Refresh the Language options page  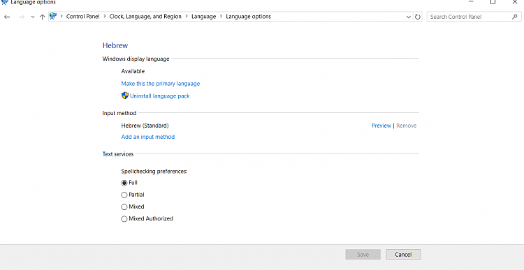pyautogui.click(x=417, y=17)
